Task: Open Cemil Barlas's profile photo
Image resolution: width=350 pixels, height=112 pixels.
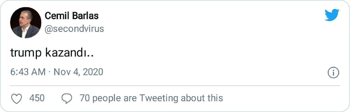Action: coord(26,23)
